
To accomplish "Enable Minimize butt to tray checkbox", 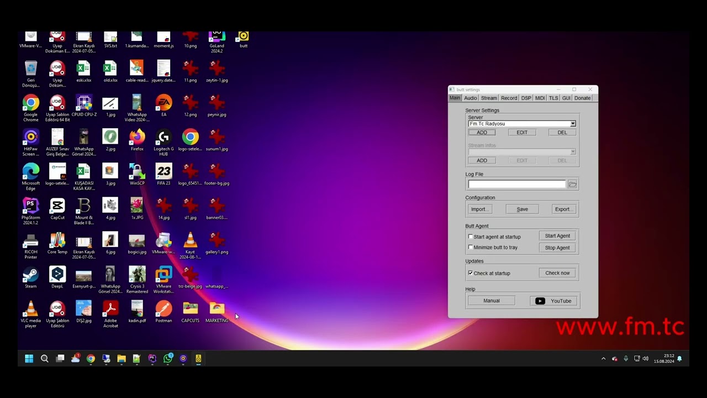I will point(471,247).
